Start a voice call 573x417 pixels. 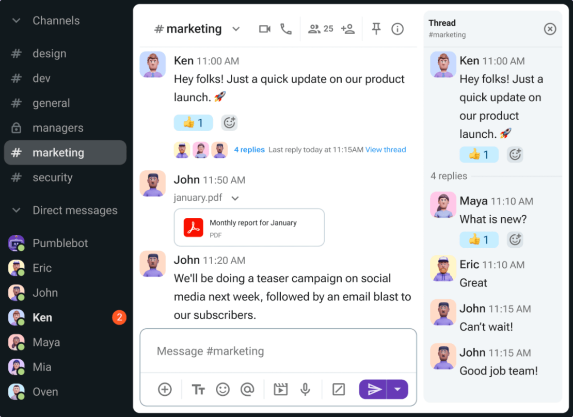click(x=286, y=29)
